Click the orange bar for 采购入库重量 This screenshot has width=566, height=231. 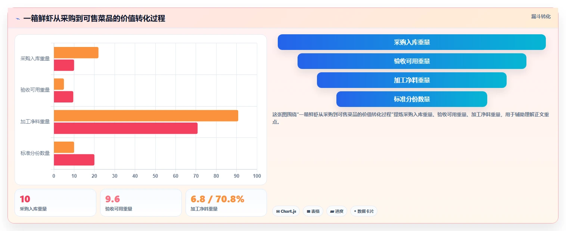tap(76, 53)
